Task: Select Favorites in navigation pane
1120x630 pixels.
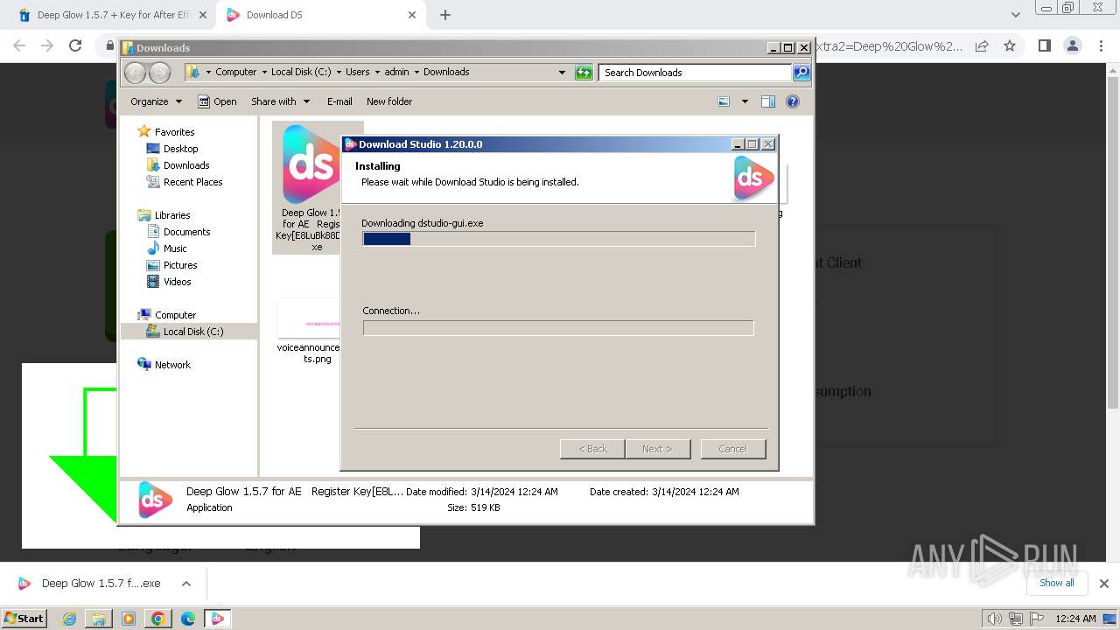Action: point(174,132)
